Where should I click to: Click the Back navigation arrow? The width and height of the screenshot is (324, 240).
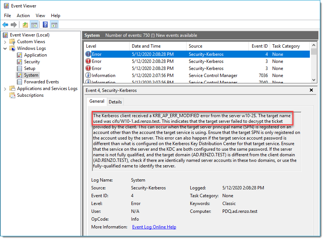(x=5, y=25)
